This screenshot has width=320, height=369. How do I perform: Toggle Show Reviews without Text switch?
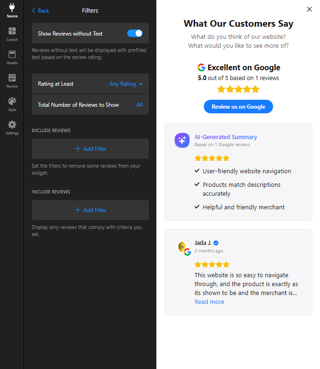point(135,33)
